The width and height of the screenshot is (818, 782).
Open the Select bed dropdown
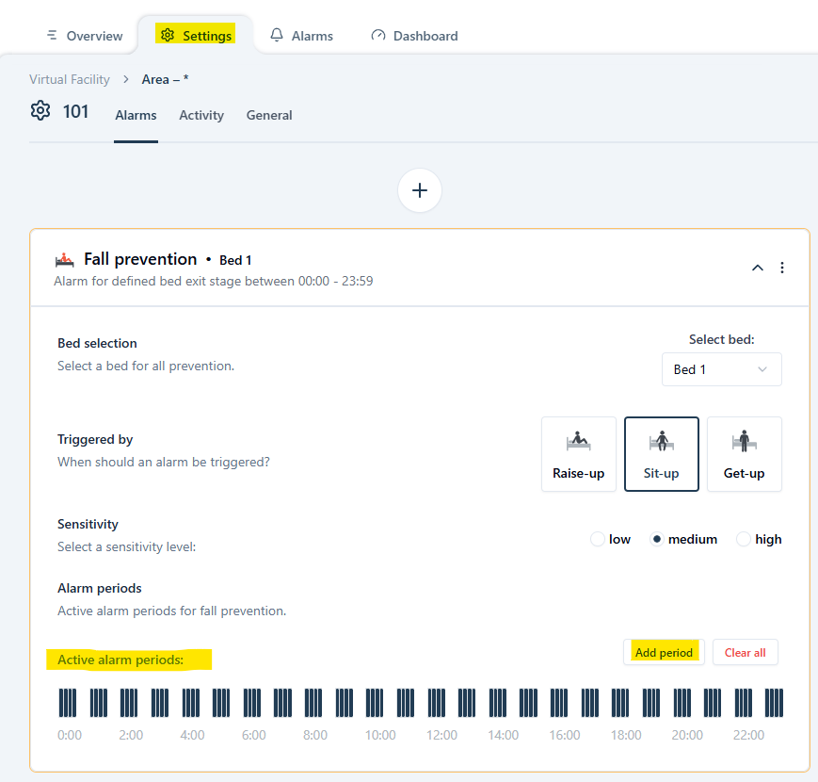[721, 369]
